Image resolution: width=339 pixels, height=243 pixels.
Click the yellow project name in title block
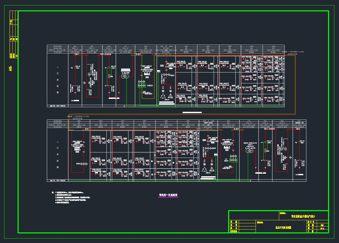303,216
